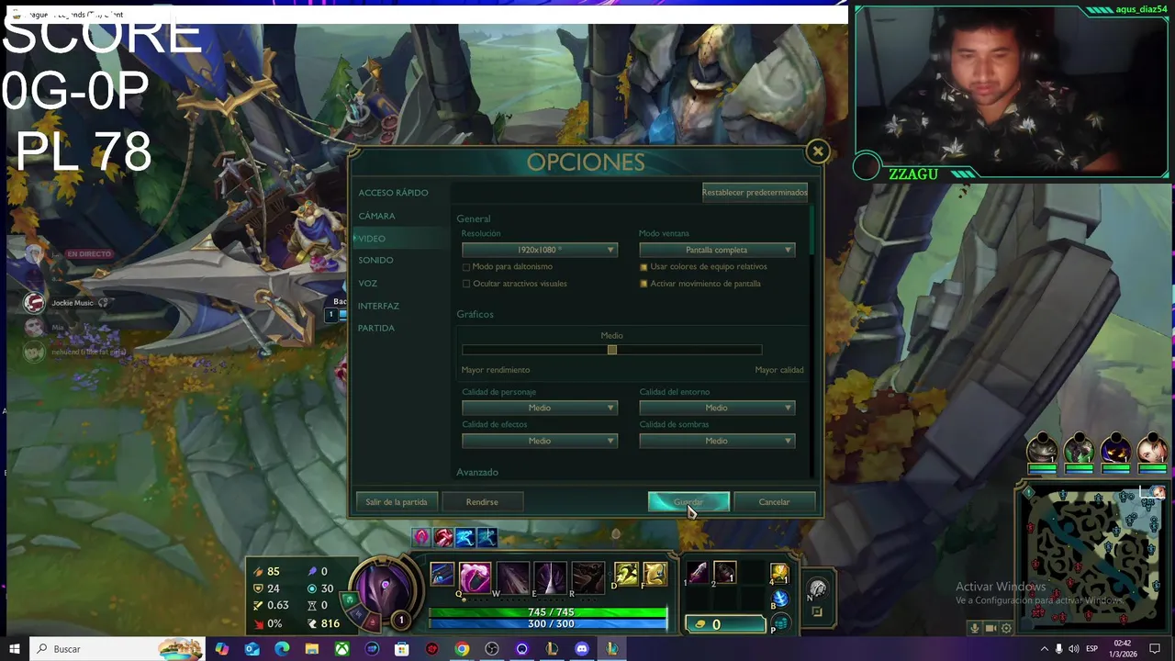
Task: Click third ally portrait with orange eyes
Action: [1115, 449]
